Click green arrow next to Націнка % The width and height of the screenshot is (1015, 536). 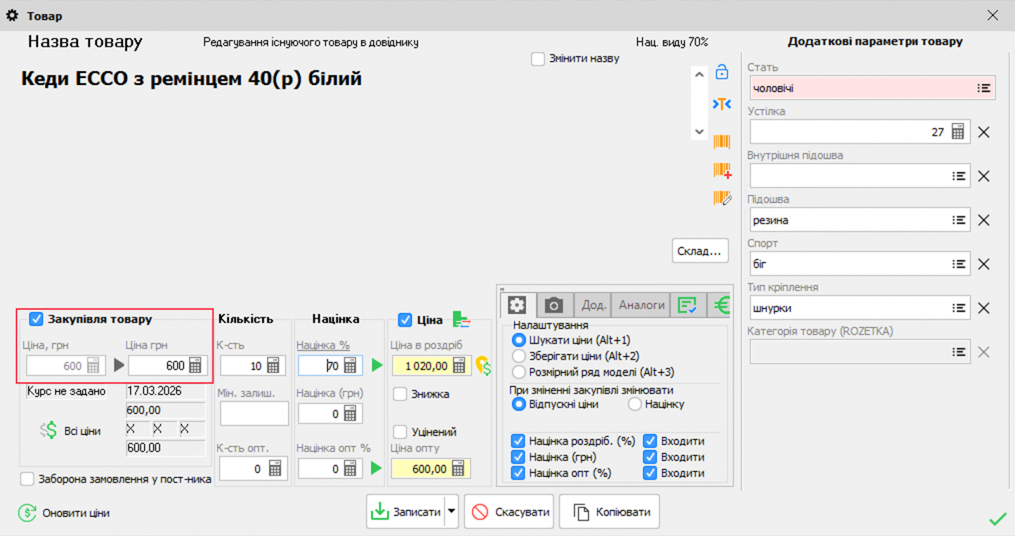pyautogui.click(x=377, y=365)
